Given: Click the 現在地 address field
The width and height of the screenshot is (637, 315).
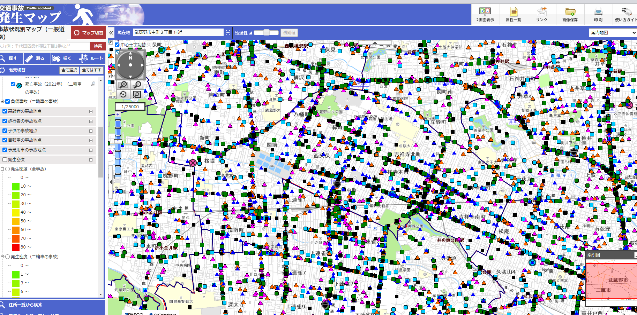Looking at the screenshot, I should [178, 32].
